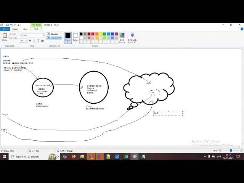Switch to the Home ribbon tab

tap(15, 29)
